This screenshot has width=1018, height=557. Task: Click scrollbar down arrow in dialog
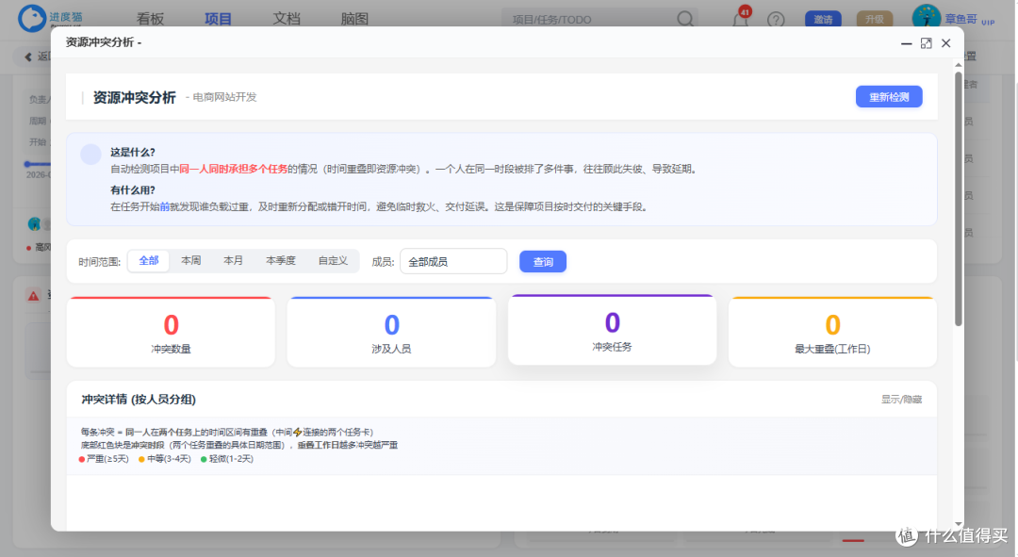pyautogui.click(x=959, y=523)
